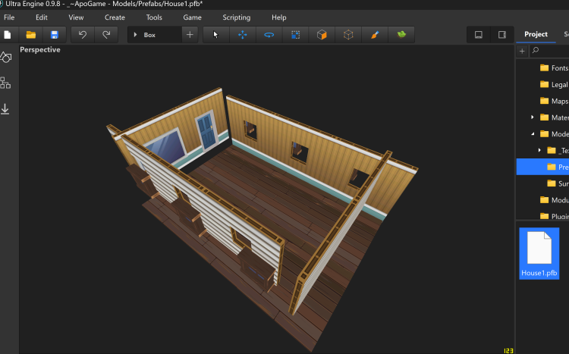The height and width of the screenshot is (354, 569).
Task: Collapse the Models folder in the tree
Action: (533, 134)
